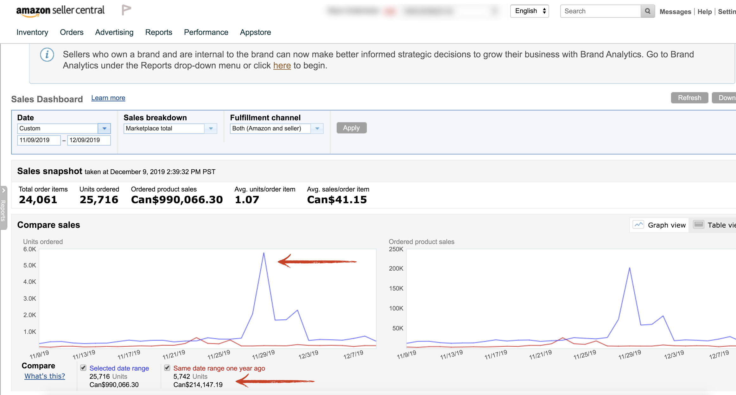This screenshot has height=395, width=736.
Task: Click the info icon in the banner
Action: coord(47,55)
